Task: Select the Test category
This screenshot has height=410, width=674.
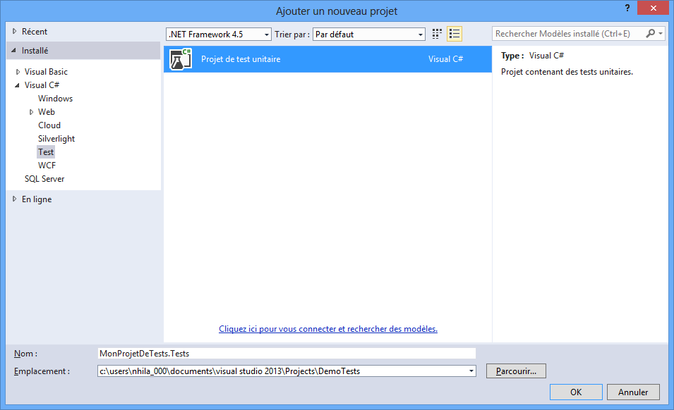Action: (46, 152)
